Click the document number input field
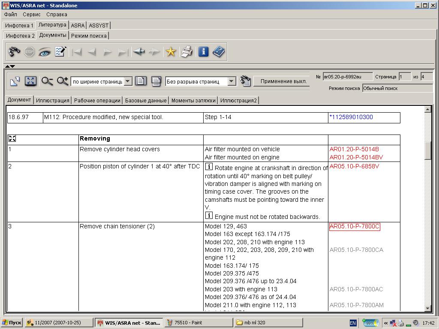Image resolution: width=439 pixels, height=329 pixels. pyautogui.click(x=347, y=77)
